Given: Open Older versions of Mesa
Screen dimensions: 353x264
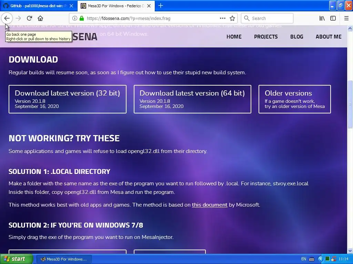Looking at the screenshot, I should click(x=295, y=99).
